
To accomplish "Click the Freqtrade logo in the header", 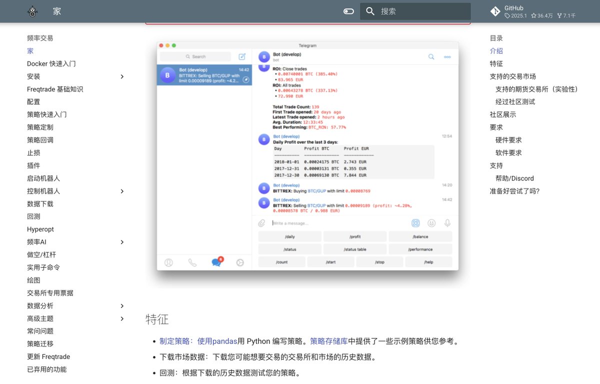I will [x=32, y=11].
